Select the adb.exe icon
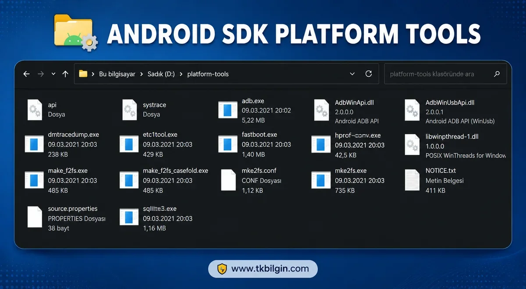The image size is (526, 289). tap(227, 110)
